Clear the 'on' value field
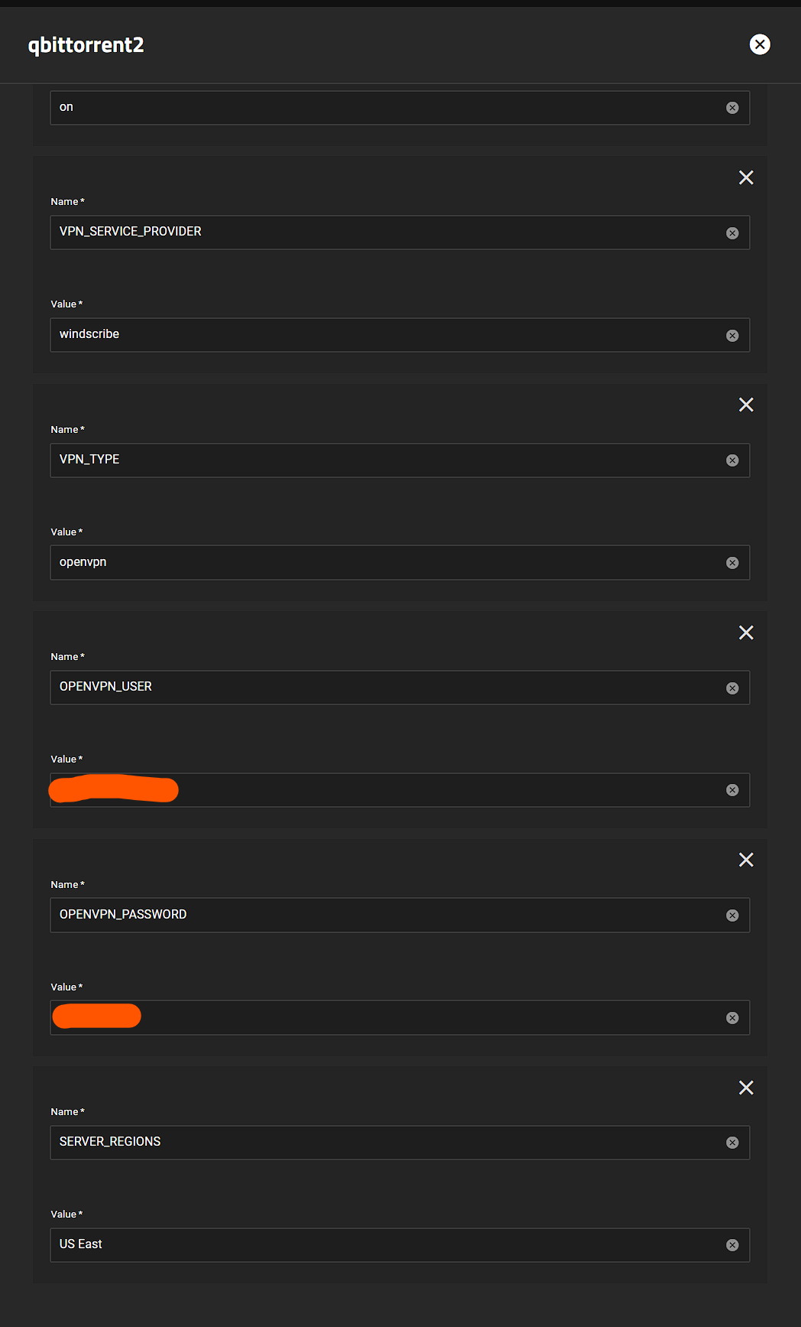Screen dimensions: 801x1327 [732, 108]
